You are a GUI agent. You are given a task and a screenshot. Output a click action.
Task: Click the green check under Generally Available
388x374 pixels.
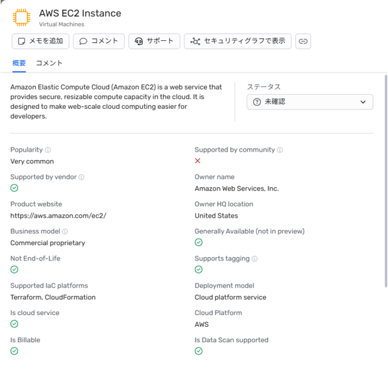(x=199, y=242)
